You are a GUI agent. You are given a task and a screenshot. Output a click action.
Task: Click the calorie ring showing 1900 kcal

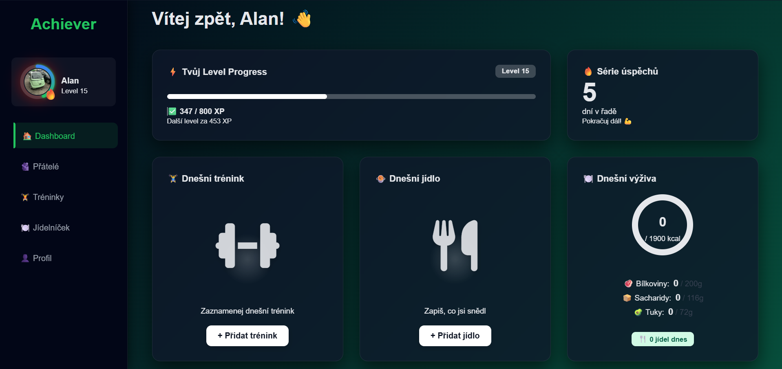[x=662, y=225]
